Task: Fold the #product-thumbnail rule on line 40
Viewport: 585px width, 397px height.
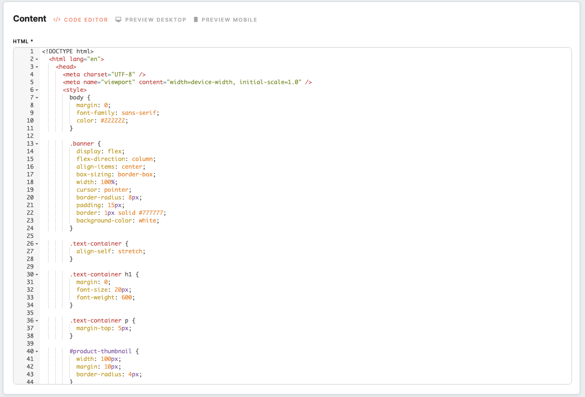Action: click(37, 351)
